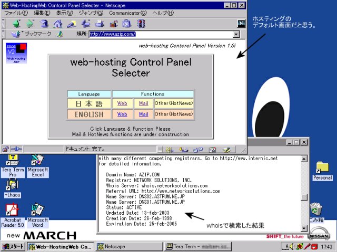Select the +Lhaca desktop shortcut
This screenshot has width=337, height=252.
13,188
